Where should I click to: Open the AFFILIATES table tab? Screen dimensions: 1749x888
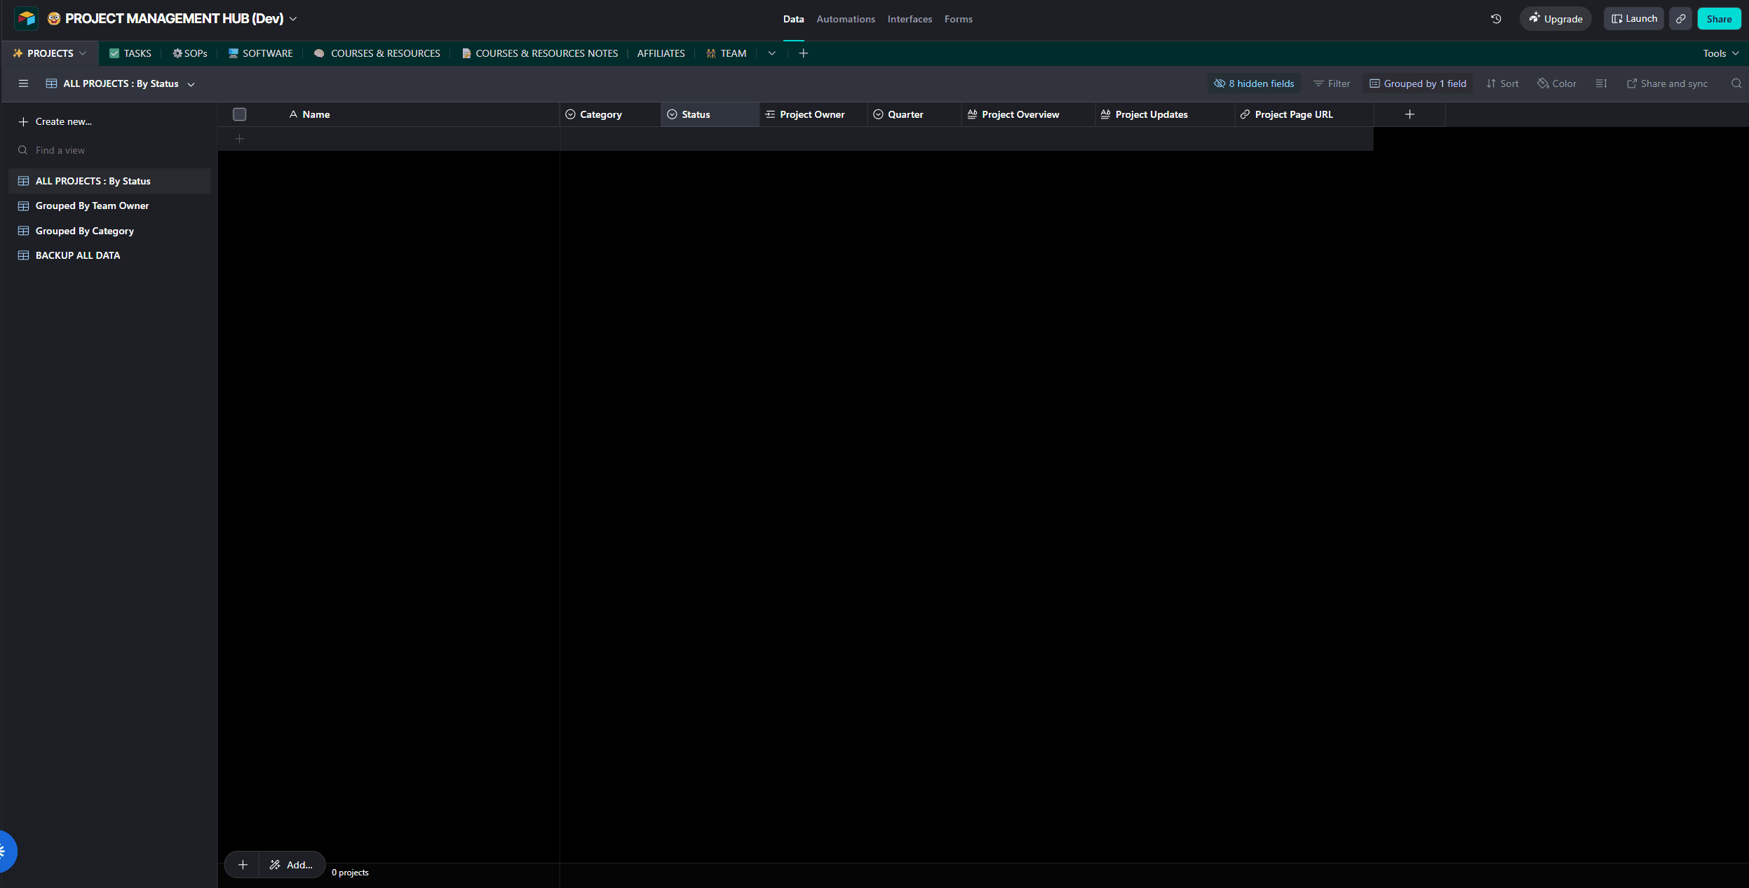point(661,53)
